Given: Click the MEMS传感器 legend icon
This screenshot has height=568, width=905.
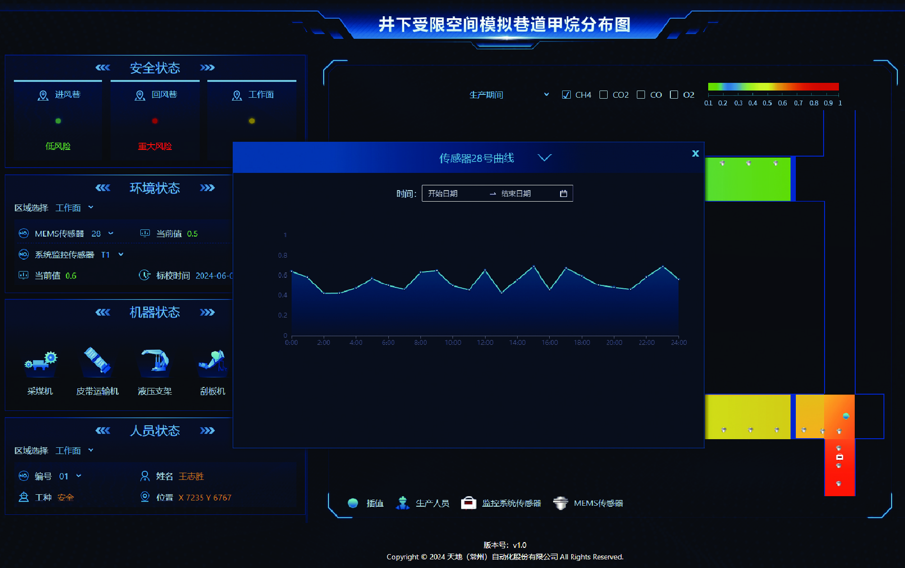Looking at the screenshot, I should coord(560,503).
